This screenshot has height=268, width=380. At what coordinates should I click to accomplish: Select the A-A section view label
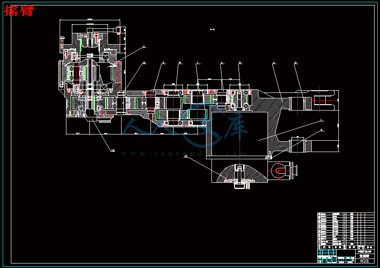click(x=212, y=29)
